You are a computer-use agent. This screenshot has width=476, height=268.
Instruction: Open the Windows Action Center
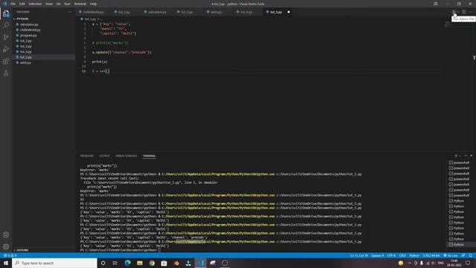pos(468,263)
